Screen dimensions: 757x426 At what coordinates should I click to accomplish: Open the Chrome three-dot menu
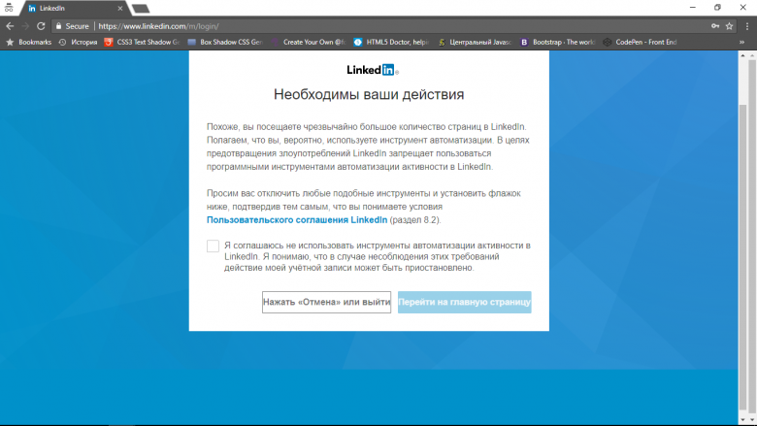click(747, 26)
